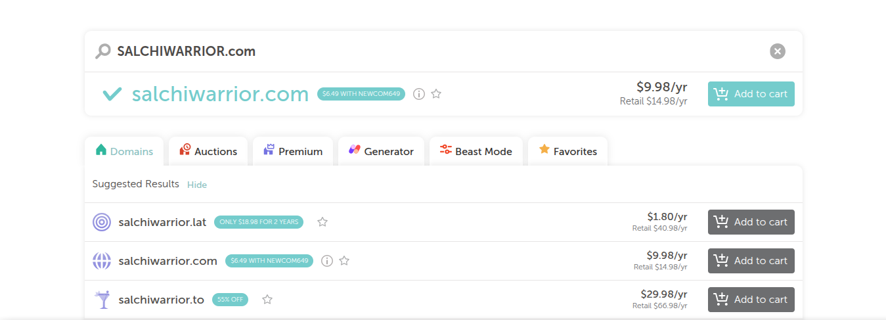Click the domain search input field
886x320 pixels.
tap(433, 51)
